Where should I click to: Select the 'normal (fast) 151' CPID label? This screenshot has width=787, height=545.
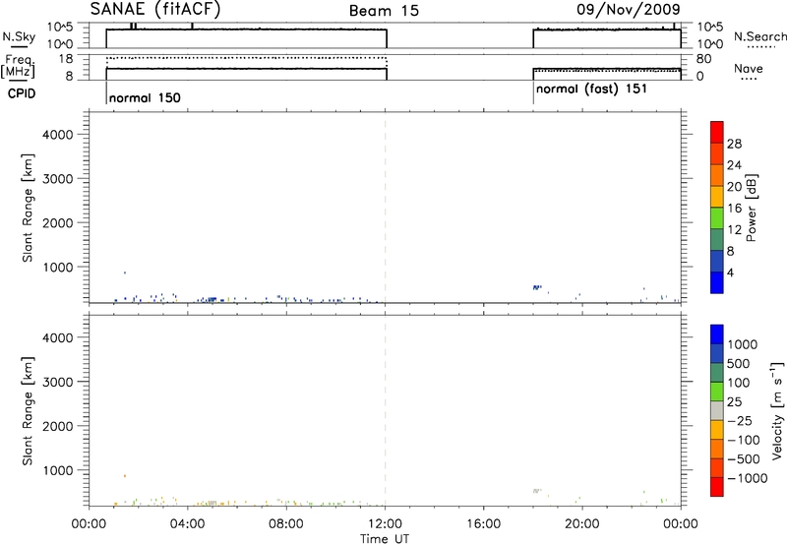point(591,90)
